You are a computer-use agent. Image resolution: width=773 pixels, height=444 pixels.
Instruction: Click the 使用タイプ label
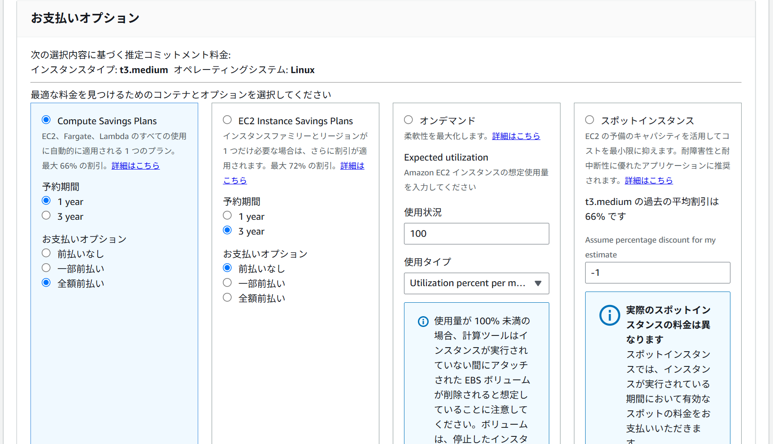427,262
